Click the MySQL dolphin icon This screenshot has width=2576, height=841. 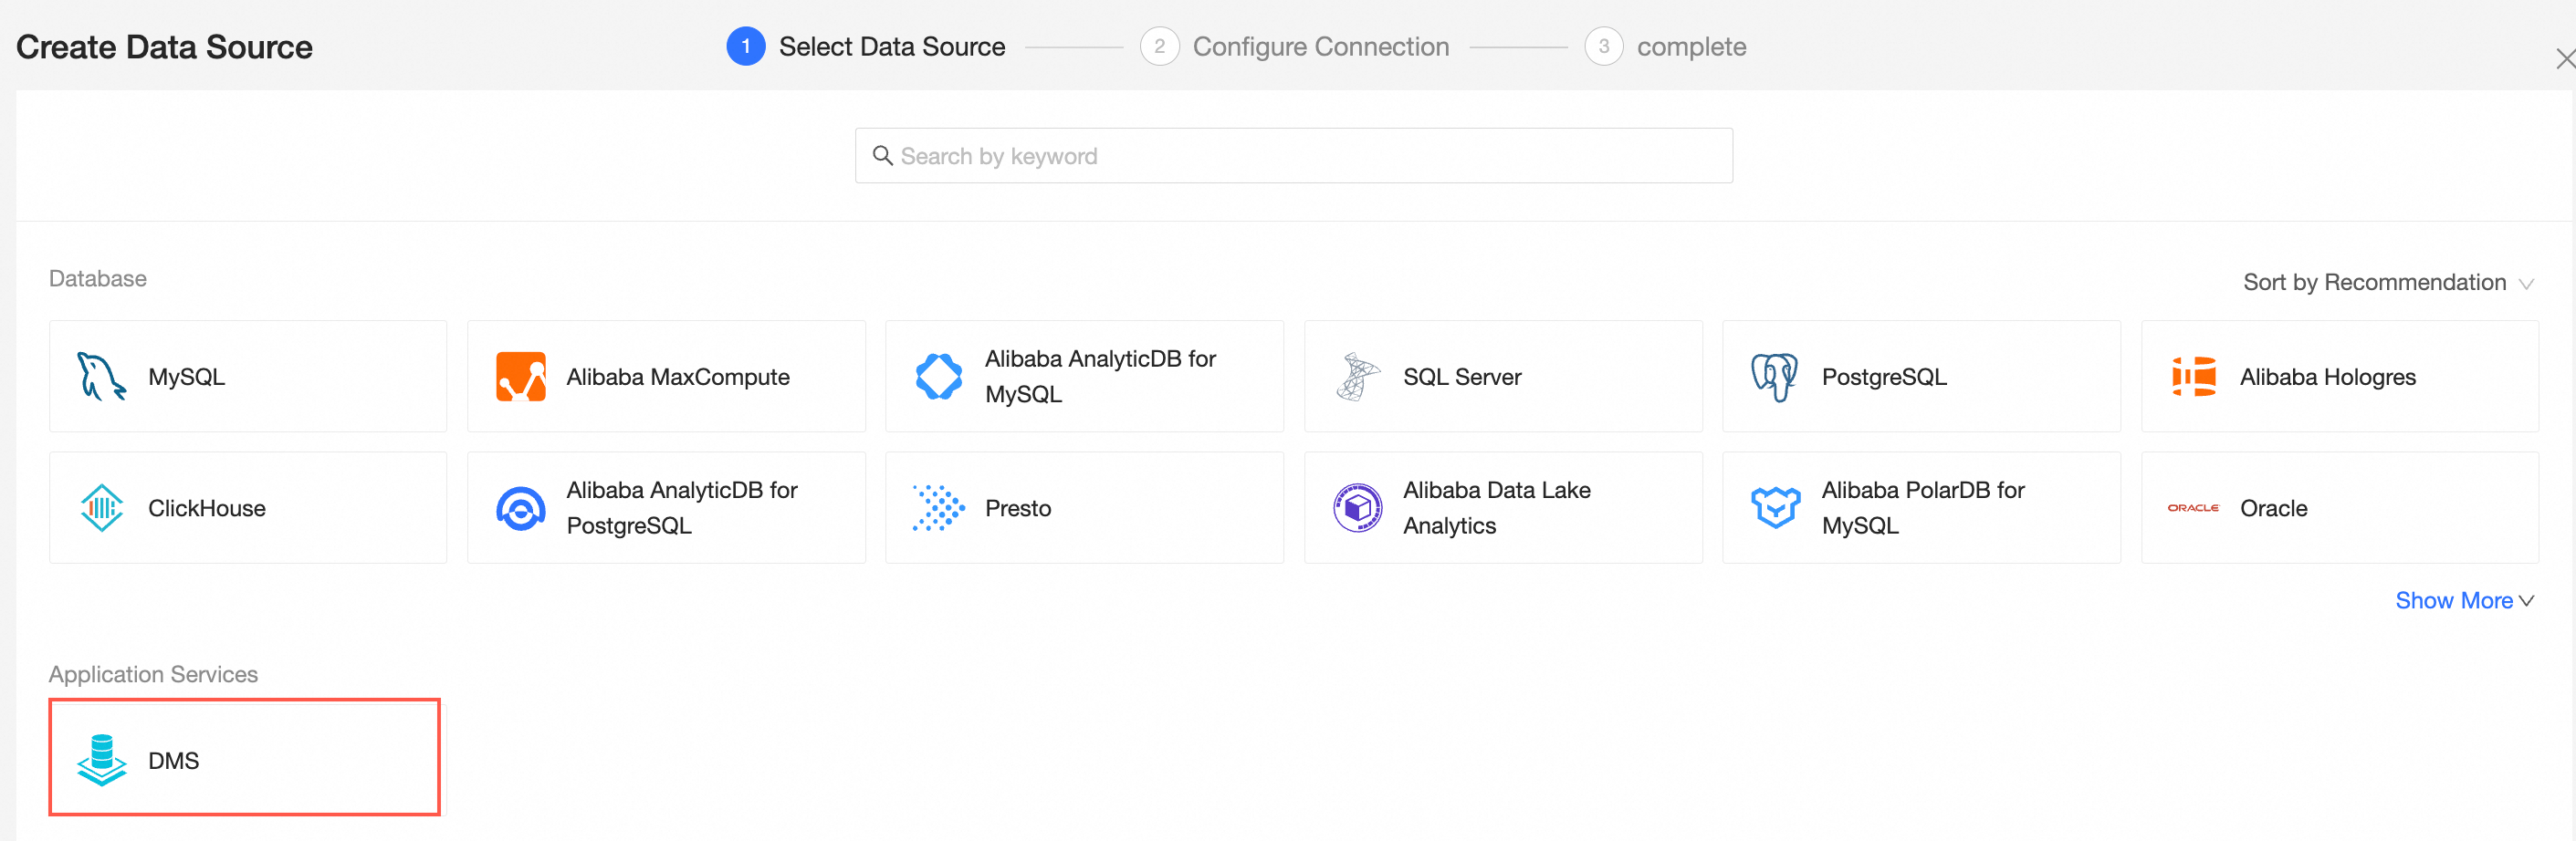(x=101, y=377)
